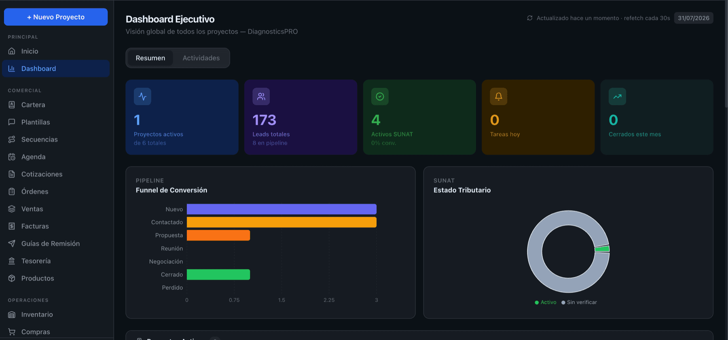The height and width of the screenshot is (340, 728).
Task: Go to Secuencias
Action: pyautogui.click(x=56, y=139)
